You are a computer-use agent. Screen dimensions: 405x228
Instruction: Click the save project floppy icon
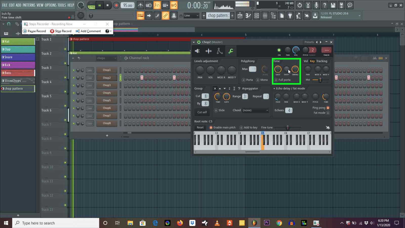click(333, 5)
